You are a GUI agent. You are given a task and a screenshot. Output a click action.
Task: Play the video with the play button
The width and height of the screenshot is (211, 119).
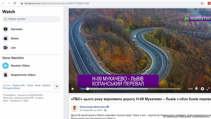point(73,89)
